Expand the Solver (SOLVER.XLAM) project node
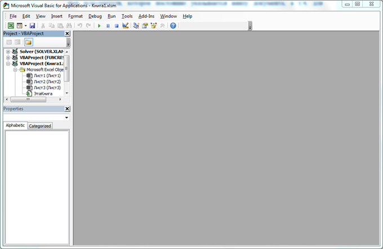The height and width of the screenshot is (249, 383). click(x=8, y=52)
